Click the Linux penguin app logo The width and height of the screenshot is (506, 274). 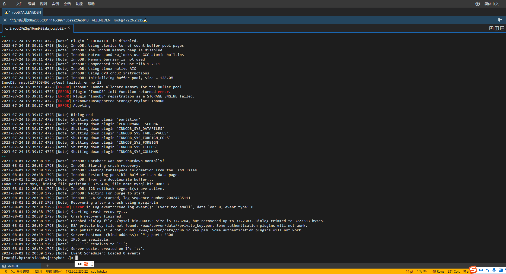pyautogui.click(x=4, y=4)
